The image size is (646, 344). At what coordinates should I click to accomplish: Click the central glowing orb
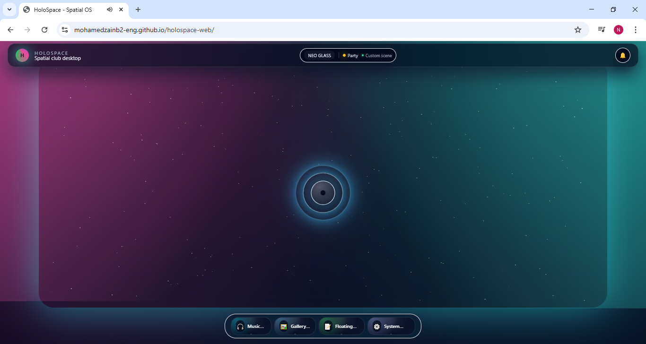[x=323, y=193]
